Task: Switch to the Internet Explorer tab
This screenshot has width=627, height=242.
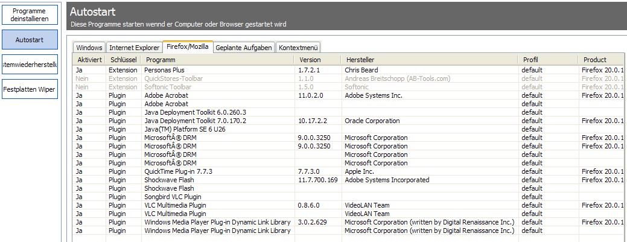Action: 134,48
